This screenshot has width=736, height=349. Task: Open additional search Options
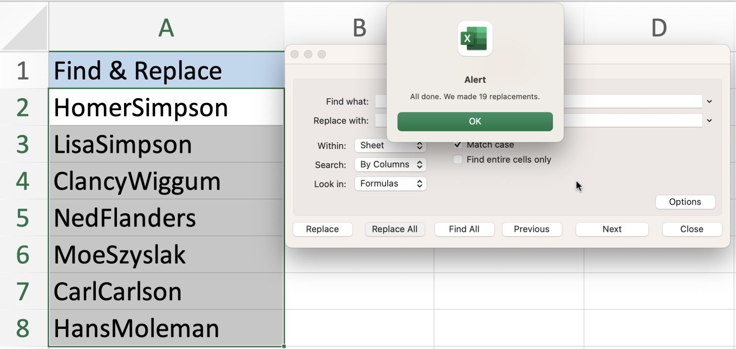(x=685, y=202)
